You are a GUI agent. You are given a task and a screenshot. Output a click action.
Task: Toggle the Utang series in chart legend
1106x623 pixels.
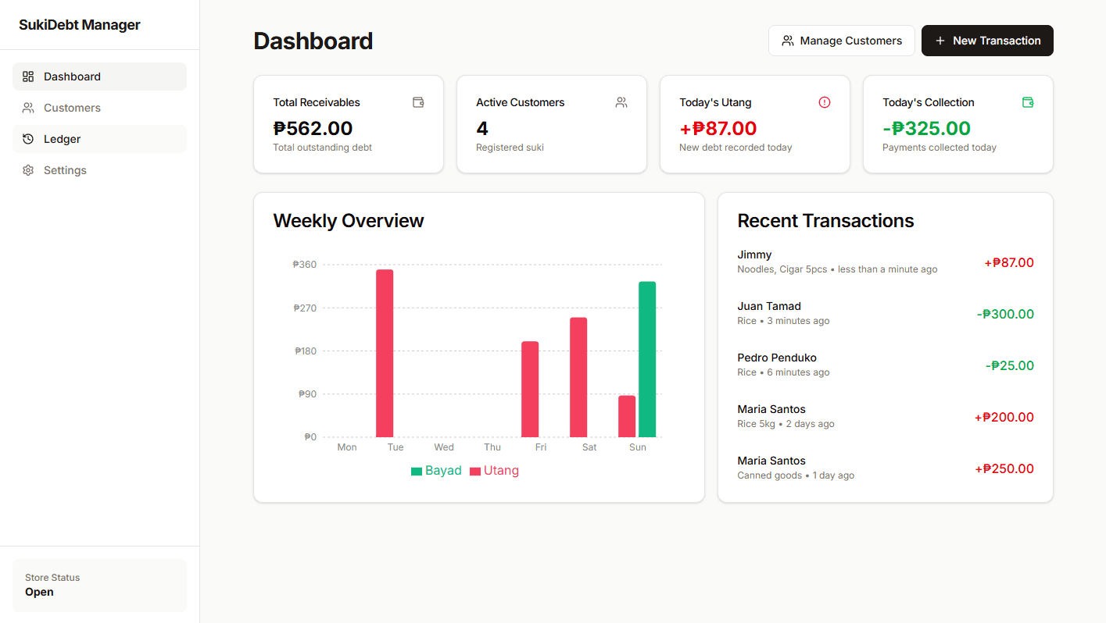point(495,471)
